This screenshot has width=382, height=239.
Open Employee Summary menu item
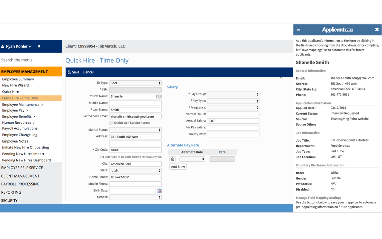(18, 79)
